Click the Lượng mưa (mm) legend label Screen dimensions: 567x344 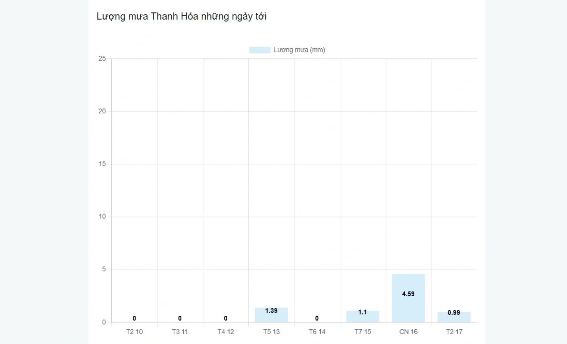(x=299, y=50)
